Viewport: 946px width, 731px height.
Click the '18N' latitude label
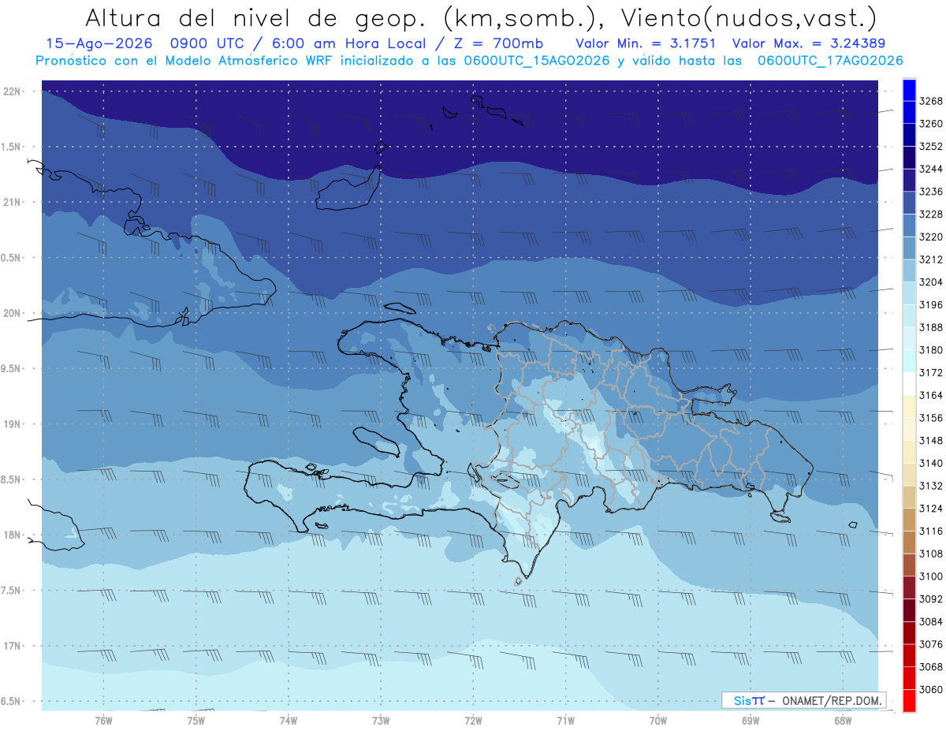point(12,535)
